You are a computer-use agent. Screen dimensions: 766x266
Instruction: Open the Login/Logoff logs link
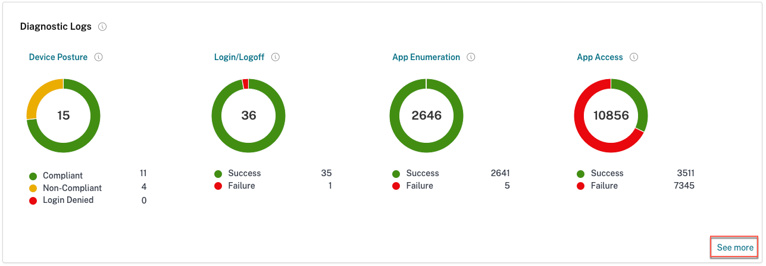point(239,57)
